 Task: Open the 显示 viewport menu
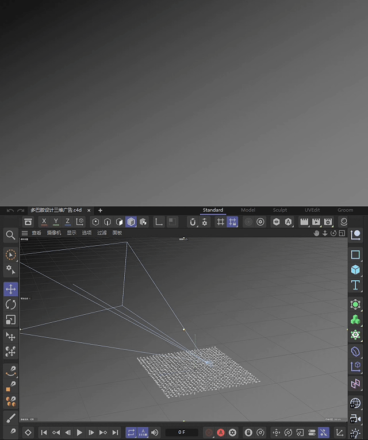coord(71,233)
